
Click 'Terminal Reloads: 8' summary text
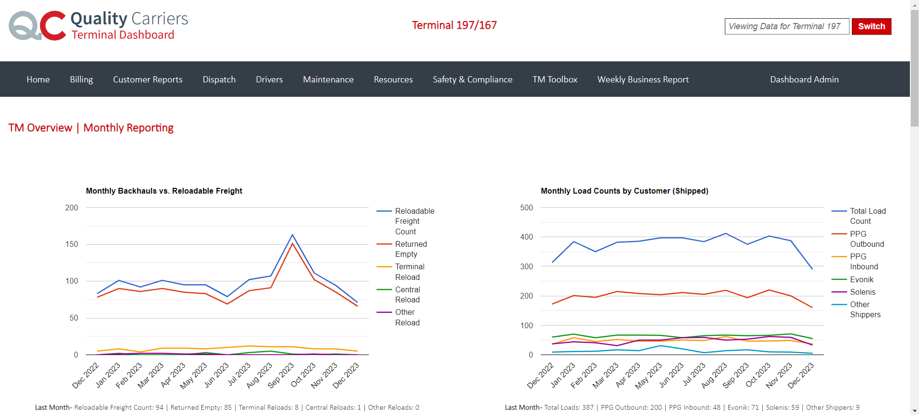268,407
